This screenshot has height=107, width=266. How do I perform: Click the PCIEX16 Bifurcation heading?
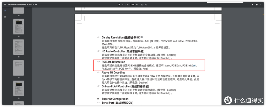(113, 62)
